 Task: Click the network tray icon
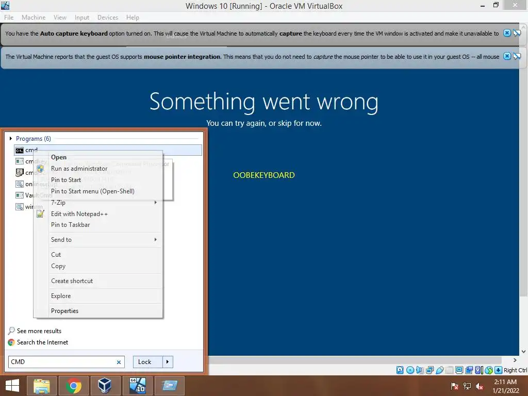467,386
